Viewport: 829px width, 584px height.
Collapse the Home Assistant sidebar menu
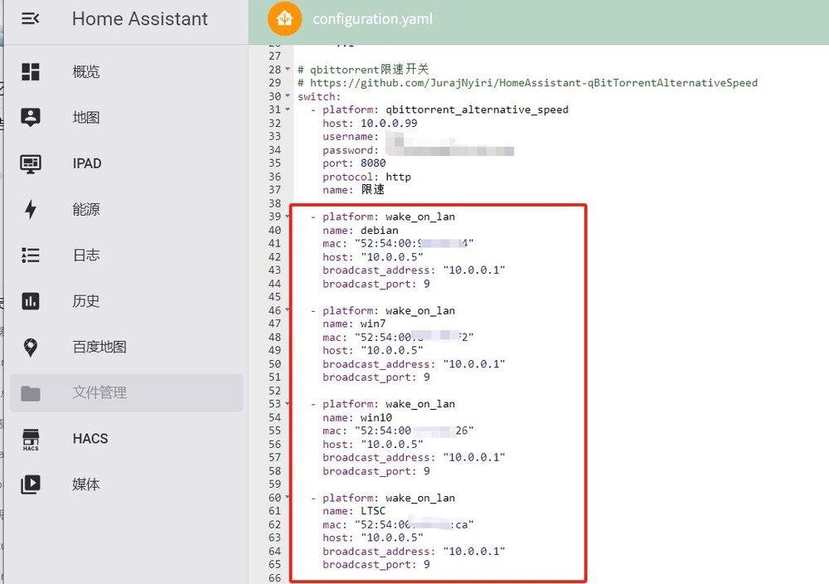(x=30, y=19)
